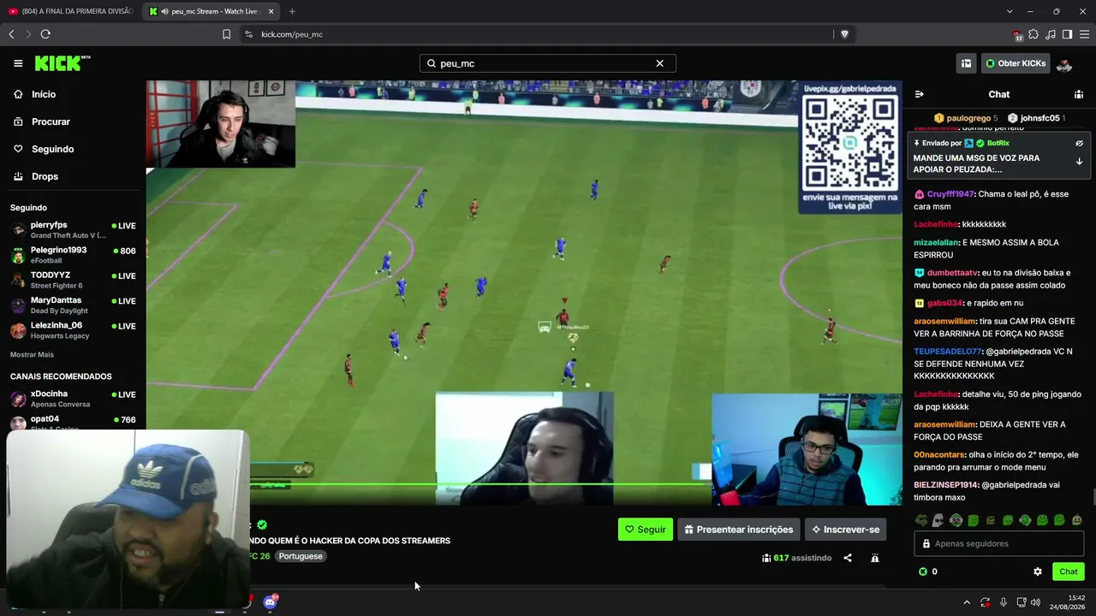Viewport: 1096px width, 616px height.
Task: Clear the peu_mc search text
Action: pos(659,63)
